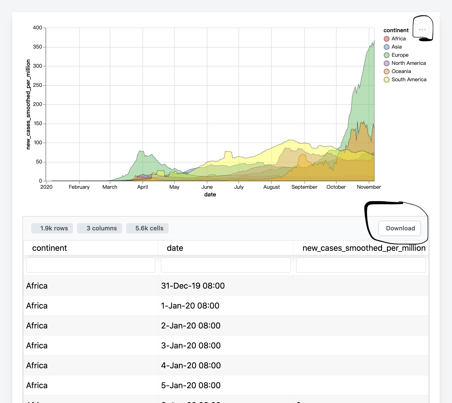Click the South America legend label
Screen dimensions: 452x403
click(x=409, y=80)
